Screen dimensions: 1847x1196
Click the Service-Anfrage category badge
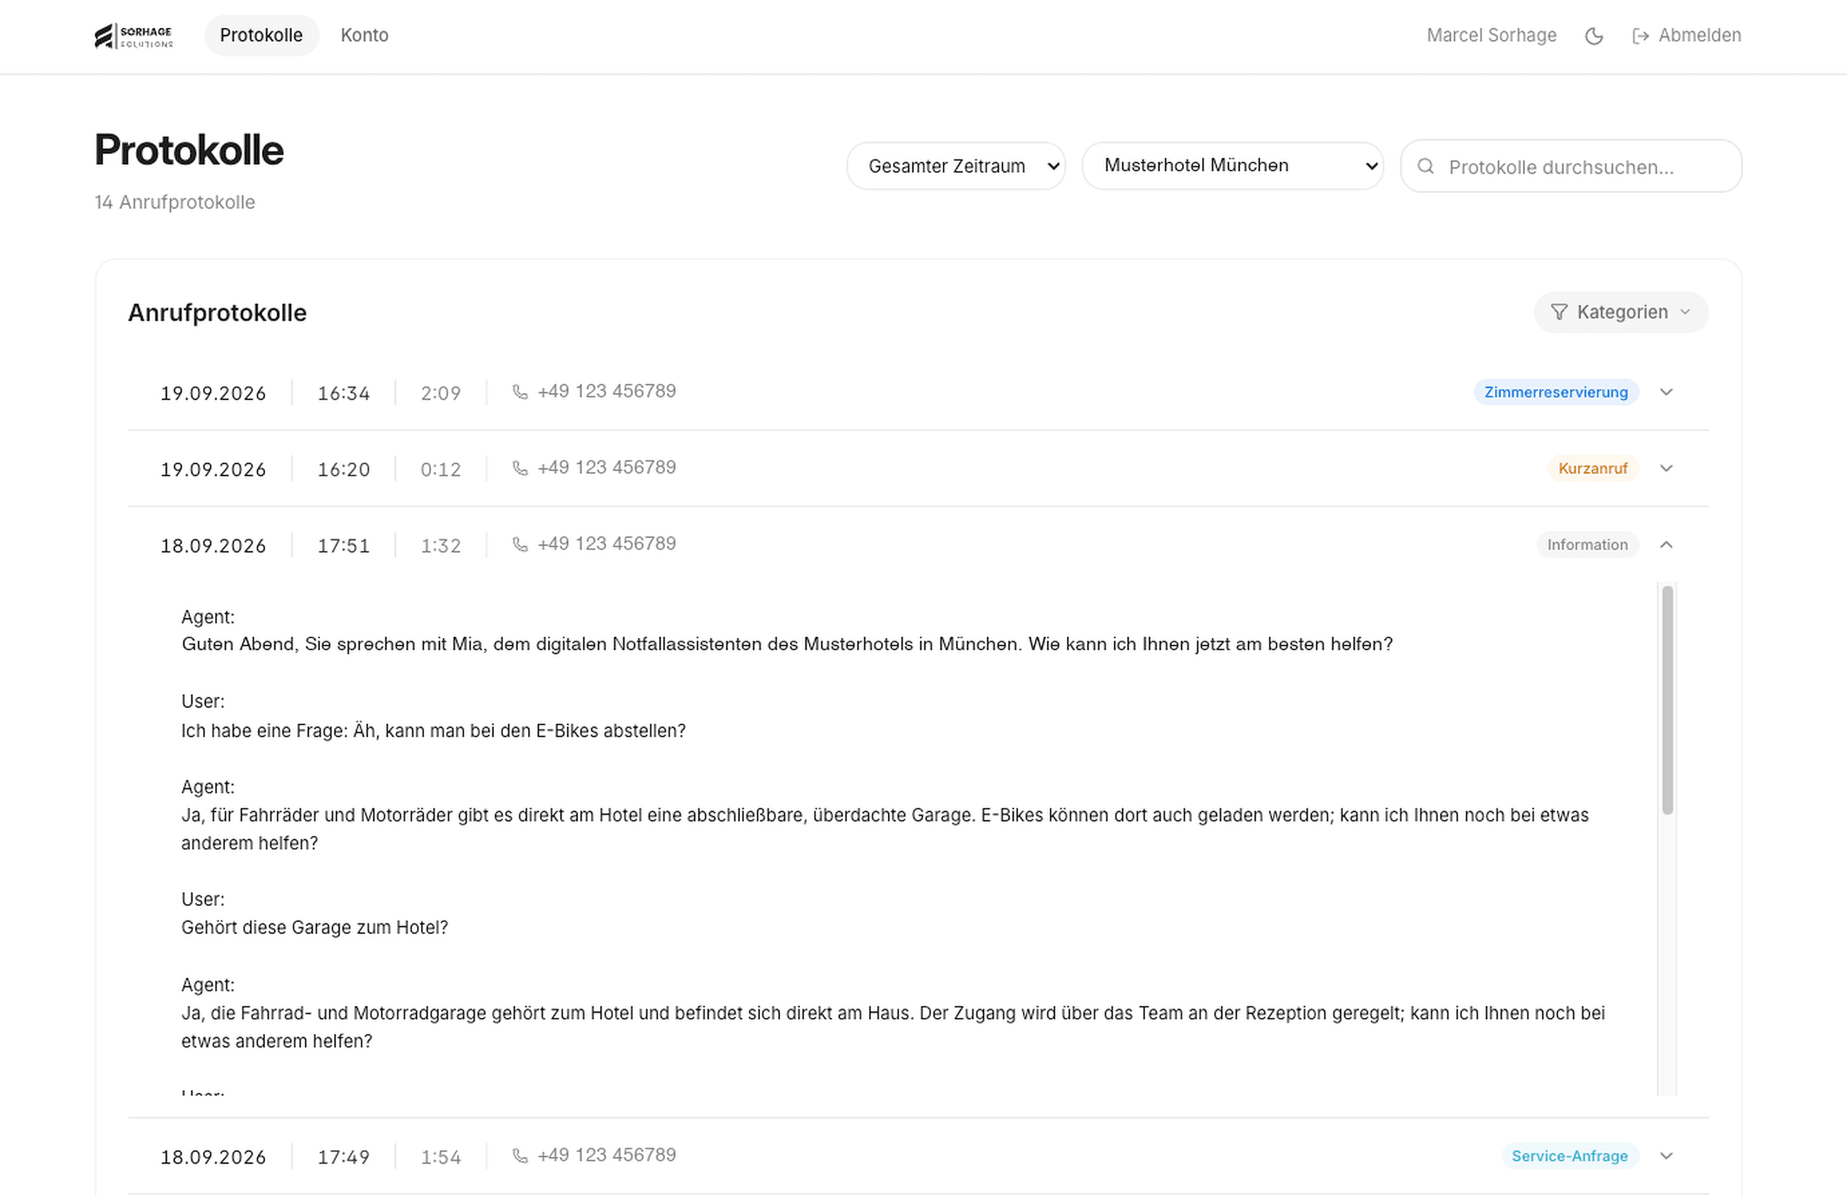coord(1569,1156)
